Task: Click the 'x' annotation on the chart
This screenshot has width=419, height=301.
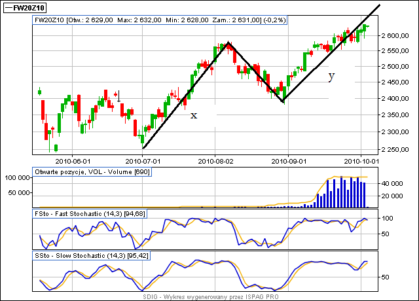Action: (x=193, y=116)
